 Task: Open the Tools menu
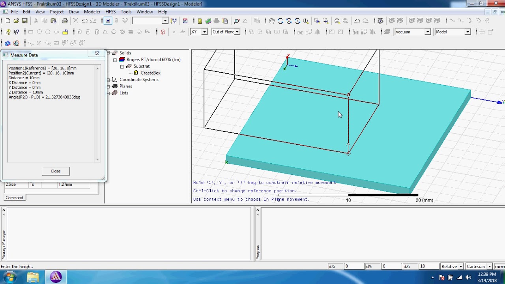(126, 12)
